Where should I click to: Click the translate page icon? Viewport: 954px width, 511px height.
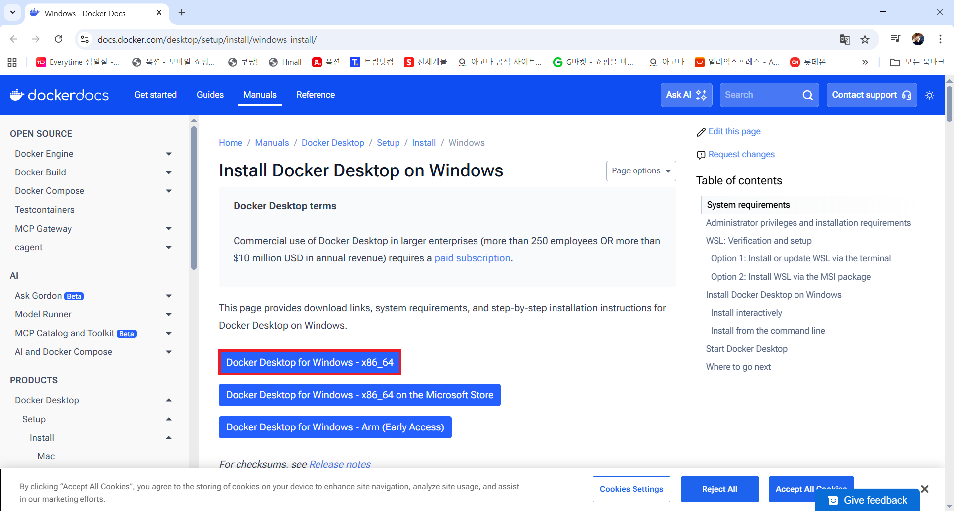point(845,39)
